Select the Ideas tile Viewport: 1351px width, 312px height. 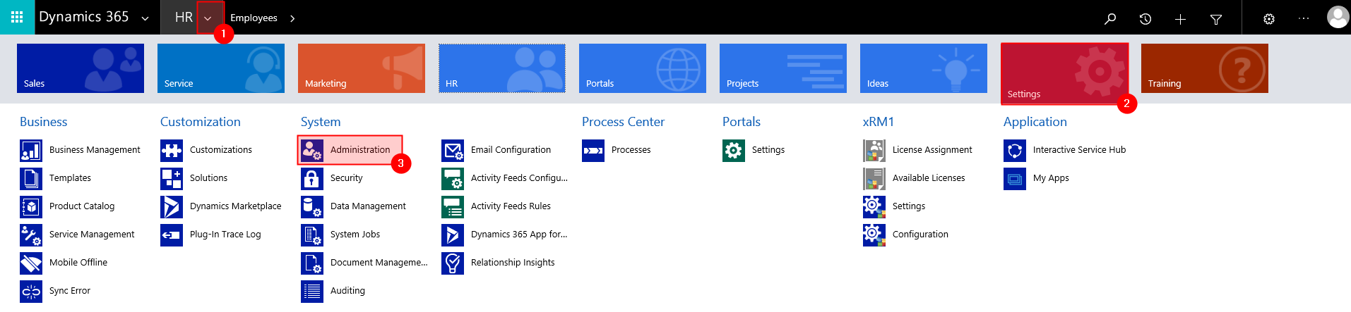[924, 68]
